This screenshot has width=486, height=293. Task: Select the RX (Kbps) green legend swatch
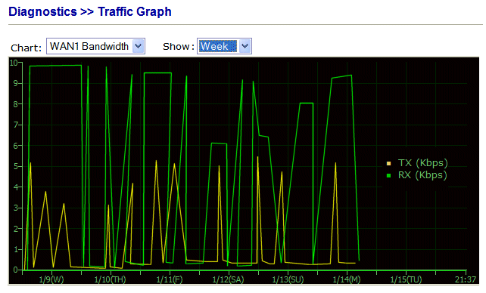(388, 175)
